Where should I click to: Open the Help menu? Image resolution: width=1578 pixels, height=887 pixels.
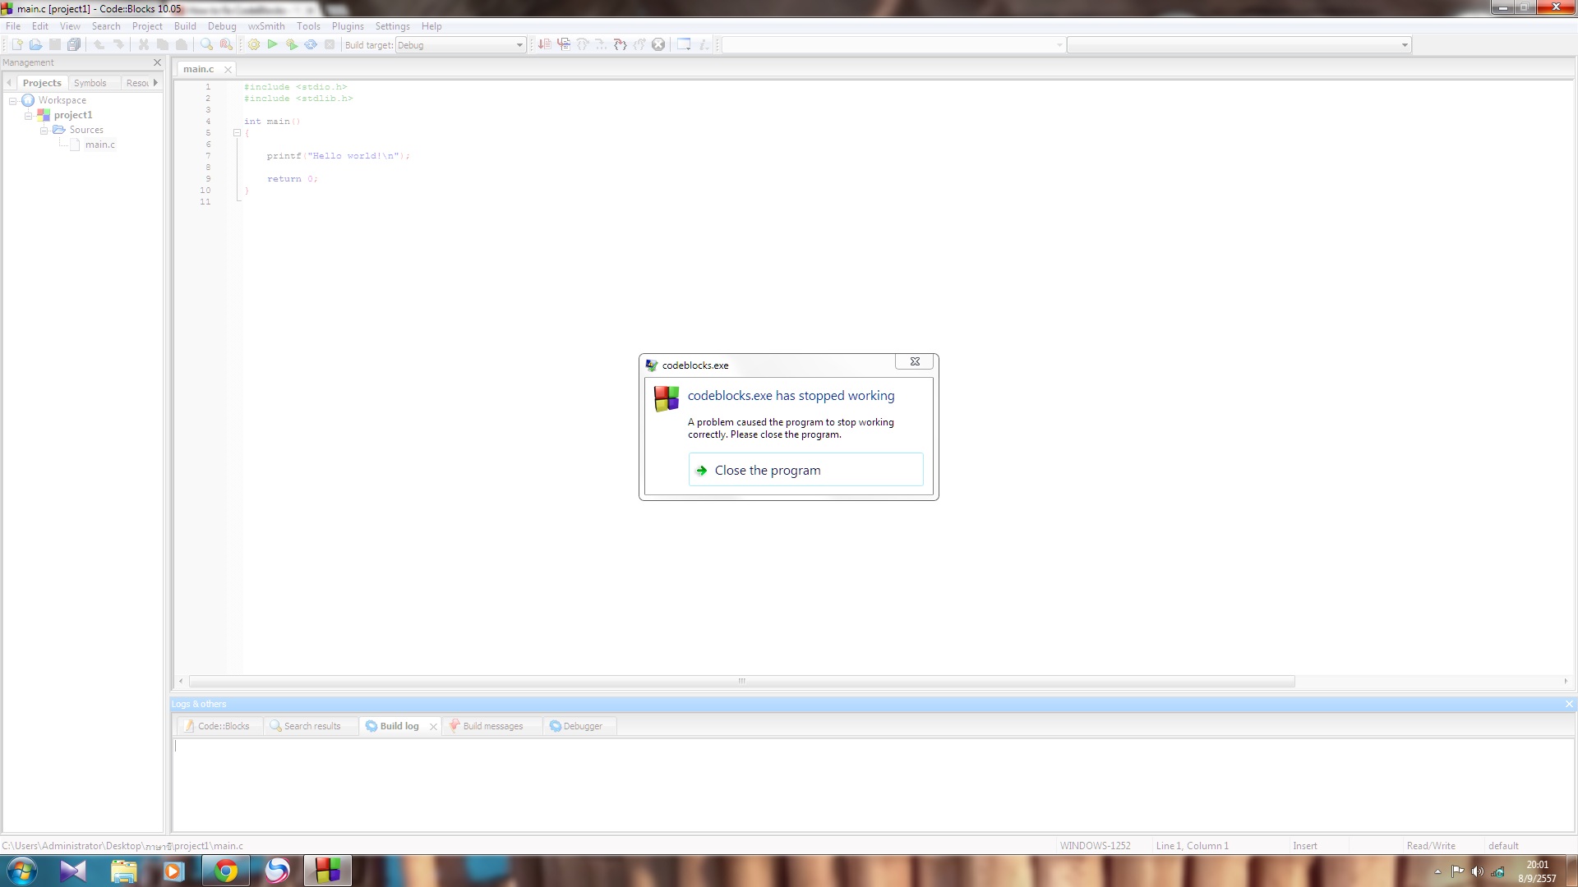coord(431,26)
